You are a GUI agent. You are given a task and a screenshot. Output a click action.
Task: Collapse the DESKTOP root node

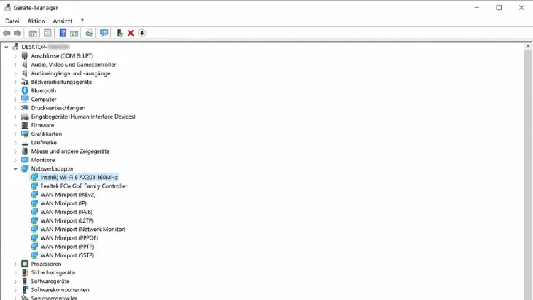6,48
